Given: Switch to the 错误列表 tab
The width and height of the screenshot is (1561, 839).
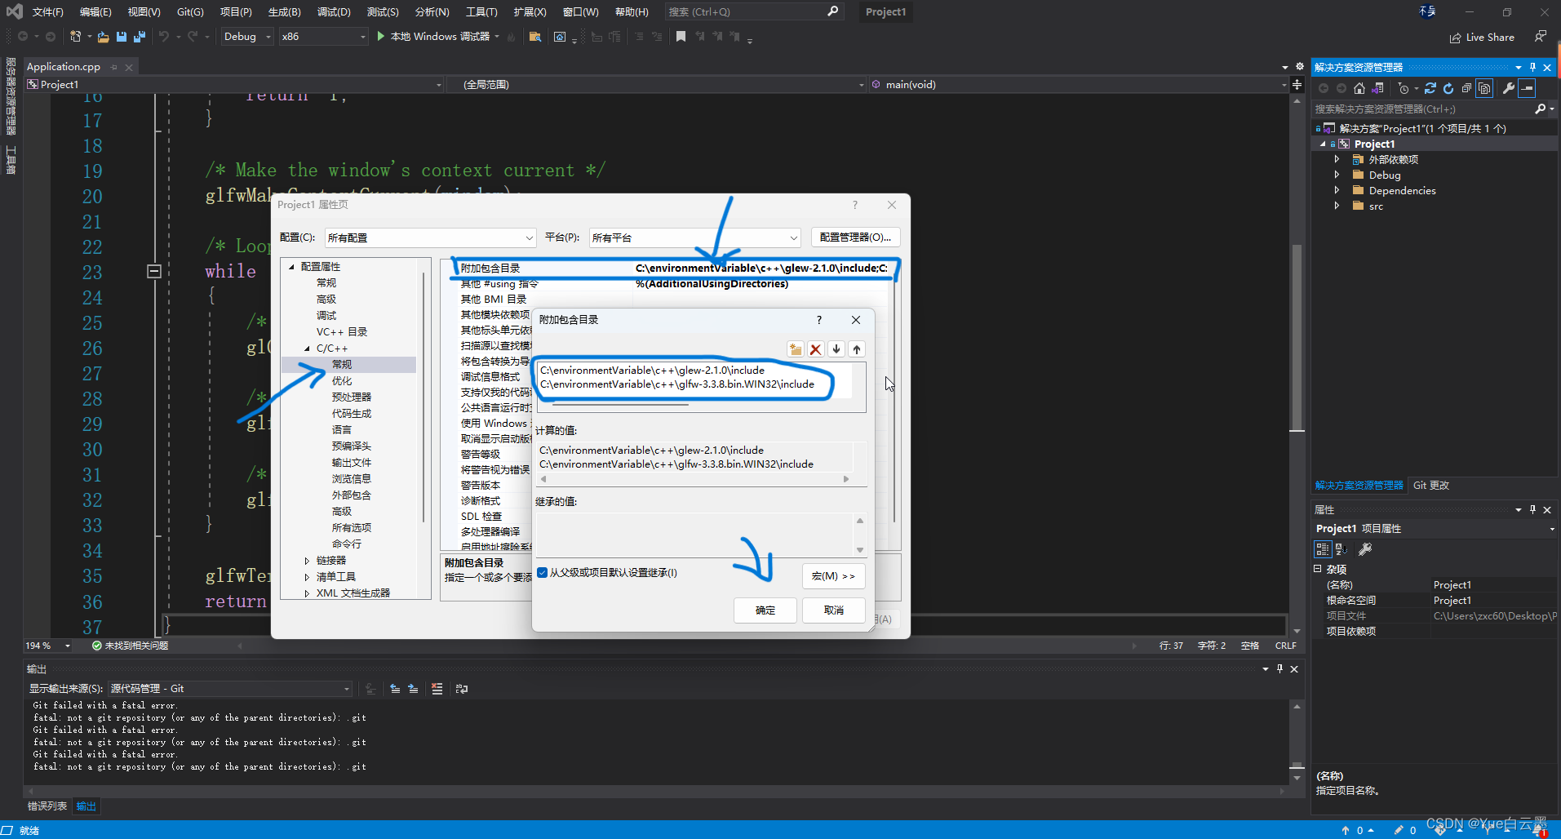Looking at the screenshot, I should [x=47, y=806].
